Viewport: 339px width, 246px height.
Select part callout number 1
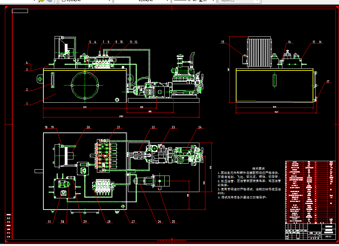tap(27, 103)
